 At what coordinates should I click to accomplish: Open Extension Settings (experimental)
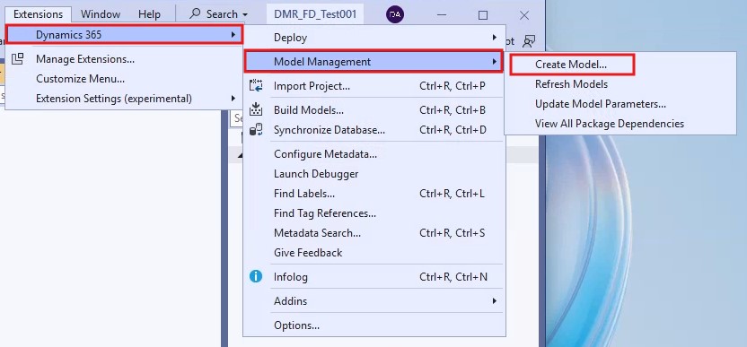[x=114, y=99]
